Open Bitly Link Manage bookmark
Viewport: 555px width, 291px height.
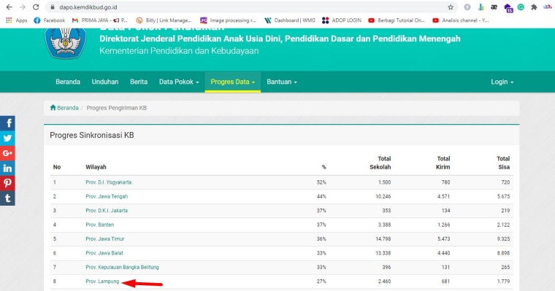(164, 20)
